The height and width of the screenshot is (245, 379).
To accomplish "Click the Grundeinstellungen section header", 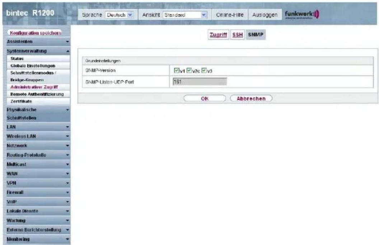I will point(228,61).
